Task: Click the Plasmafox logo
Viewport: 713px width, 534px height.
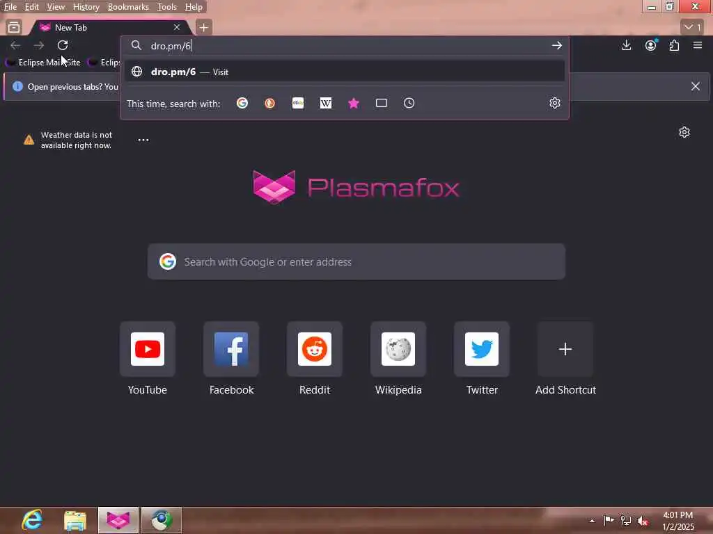Action: tap(356, 187)
